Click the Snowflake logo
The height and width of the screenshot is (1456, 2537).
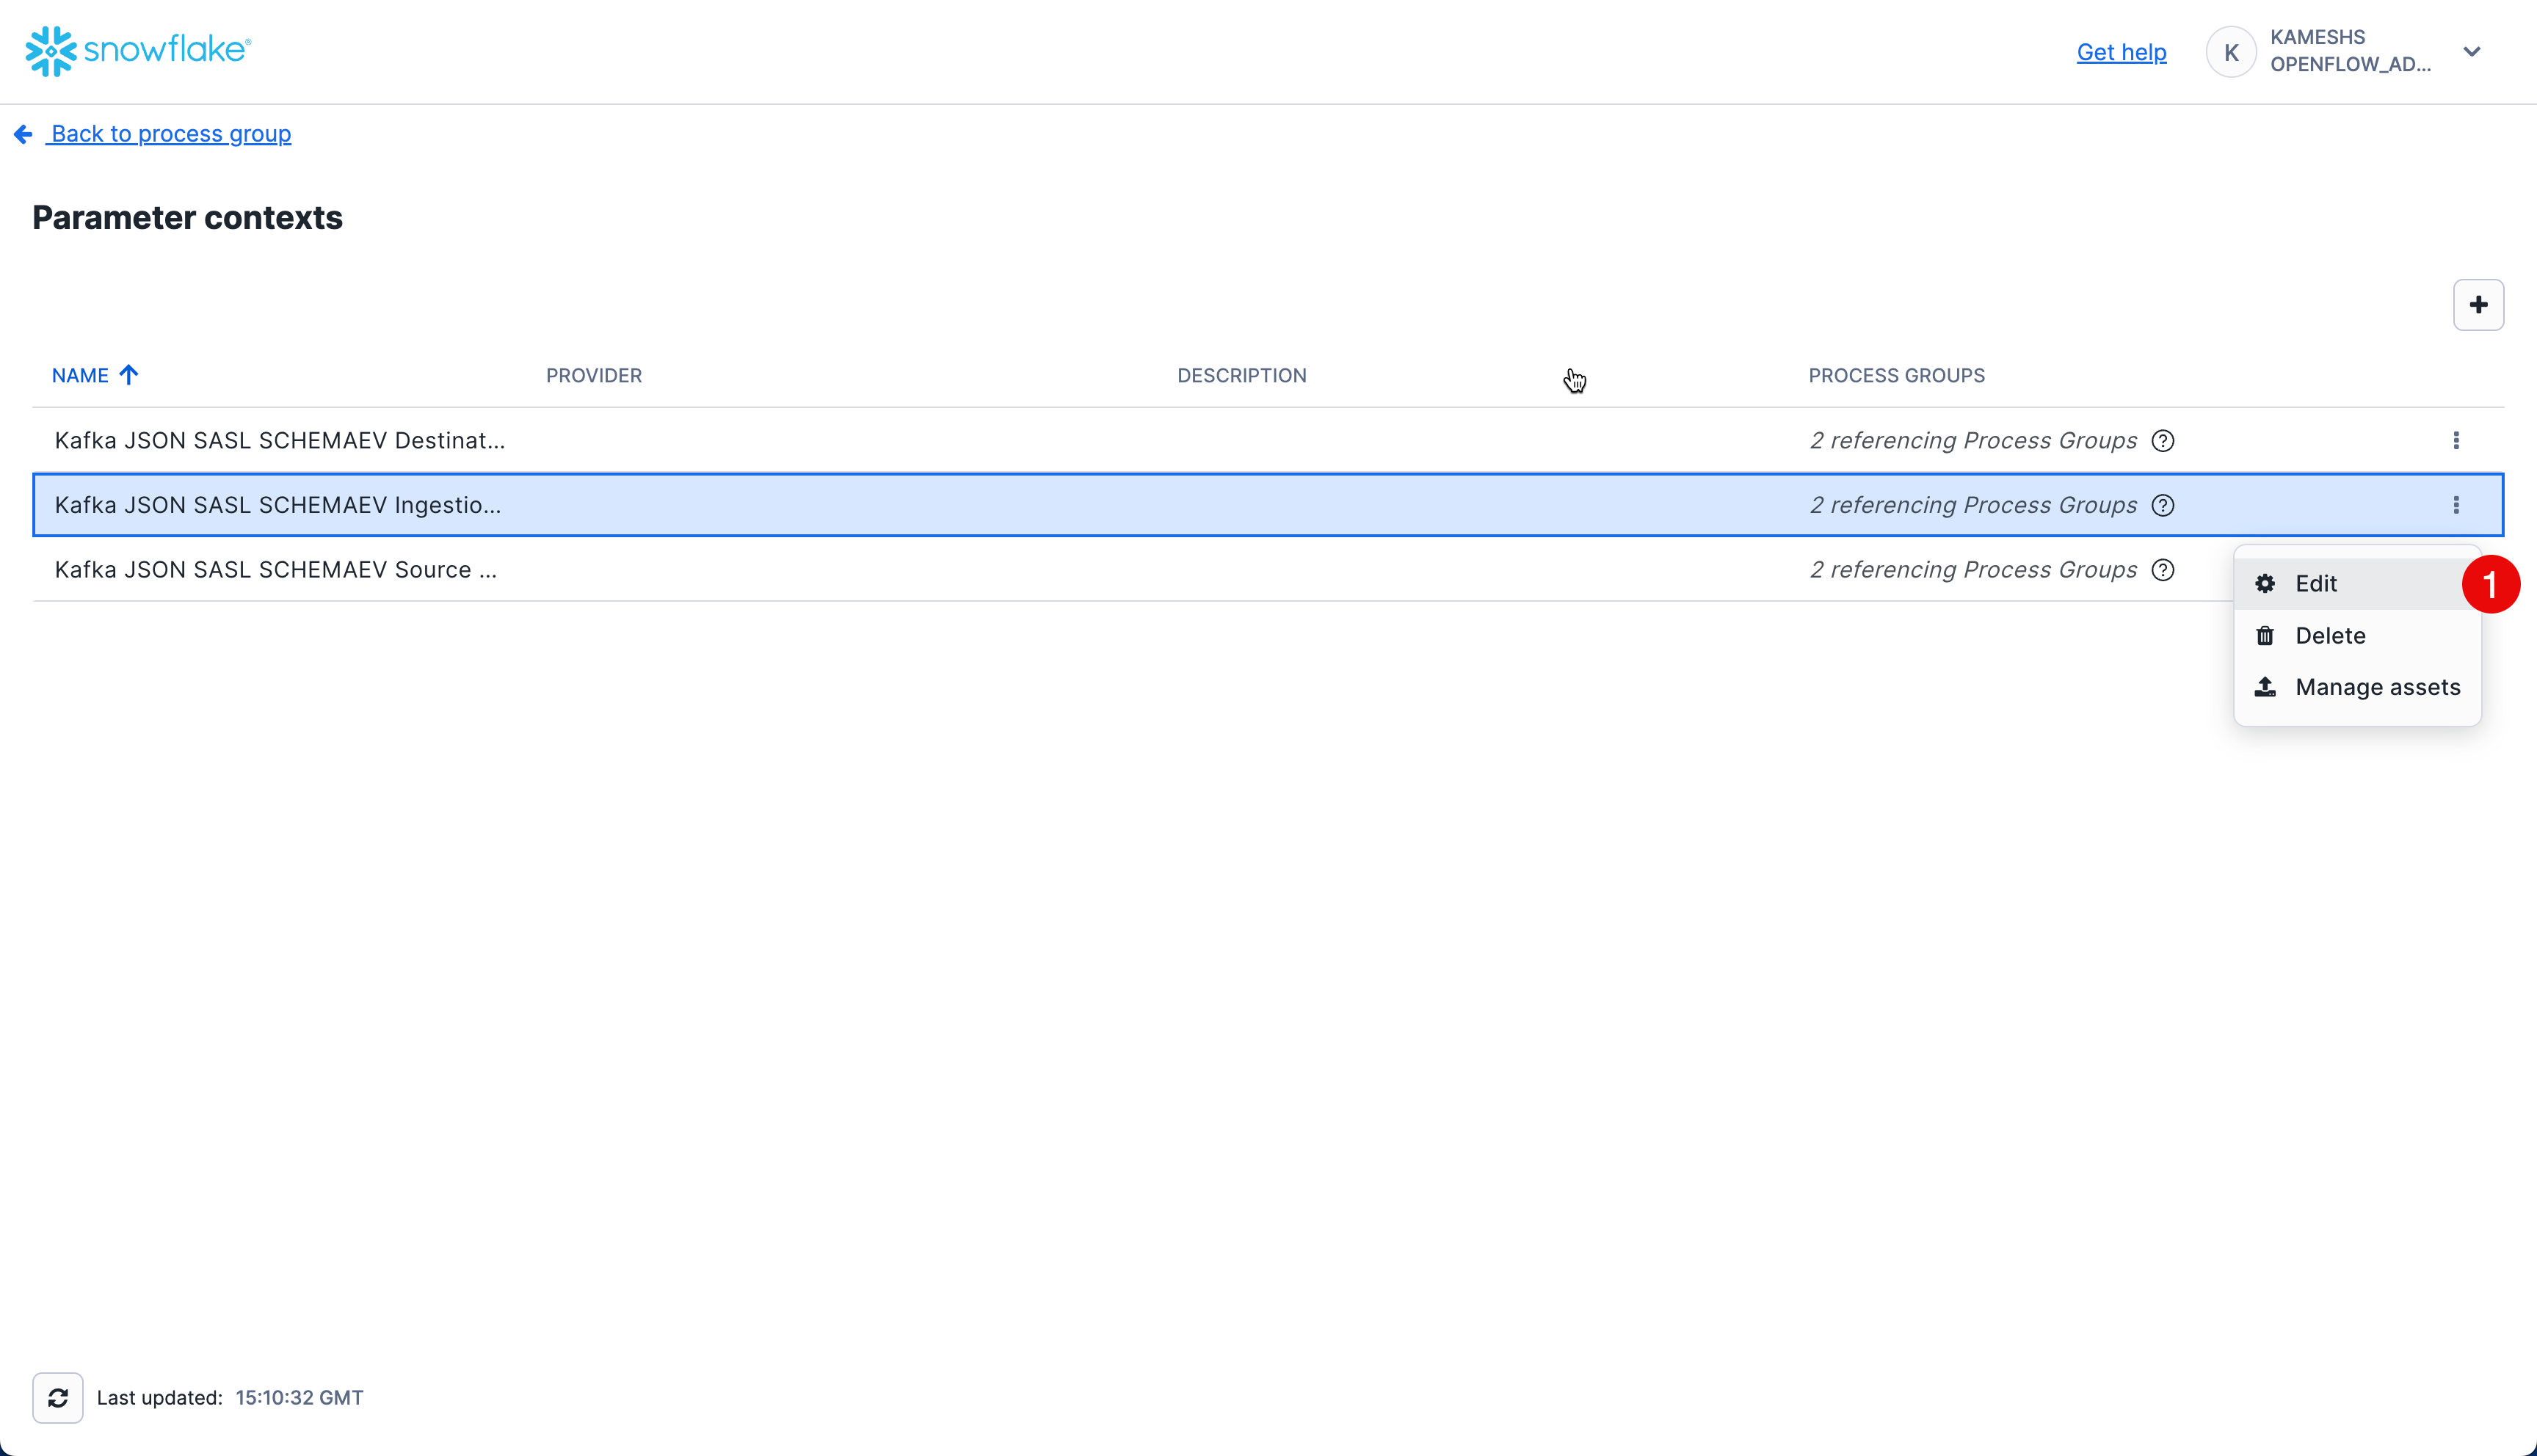(137, 51)
